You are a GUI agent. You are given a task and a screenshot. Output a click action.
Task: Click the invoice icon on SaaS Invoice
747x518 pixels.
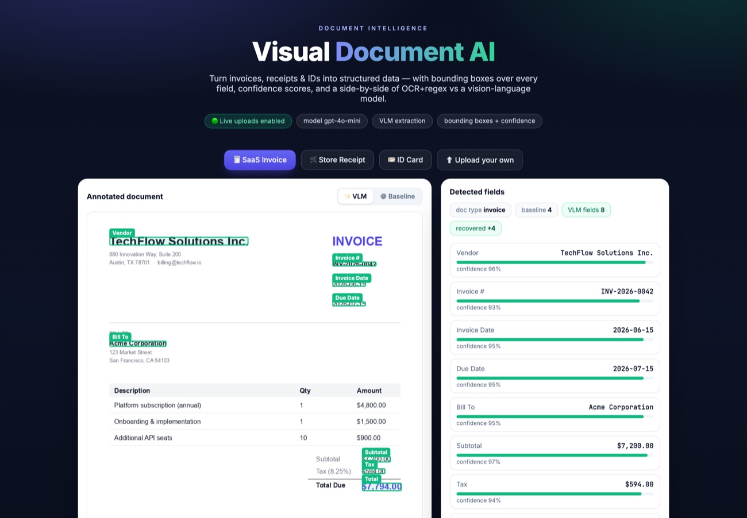coord(237,160)
